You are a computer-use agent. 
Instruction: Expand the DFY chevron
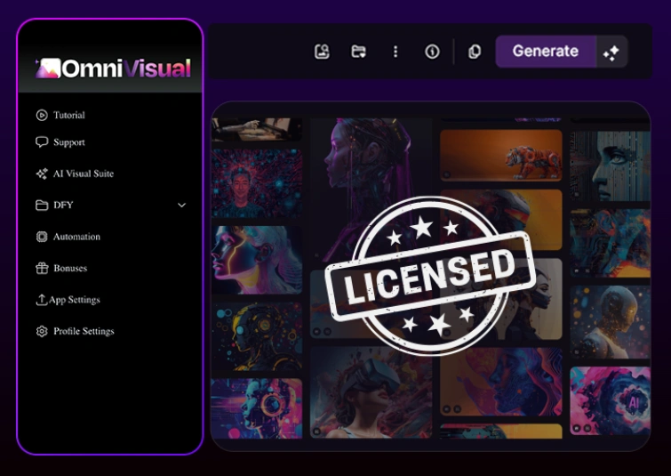point(182,206)
